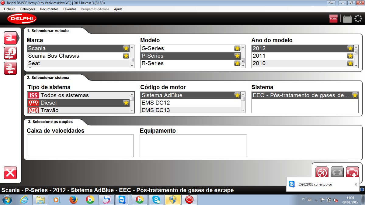Toggle favorite star for year 2011

tap(350, 56)
